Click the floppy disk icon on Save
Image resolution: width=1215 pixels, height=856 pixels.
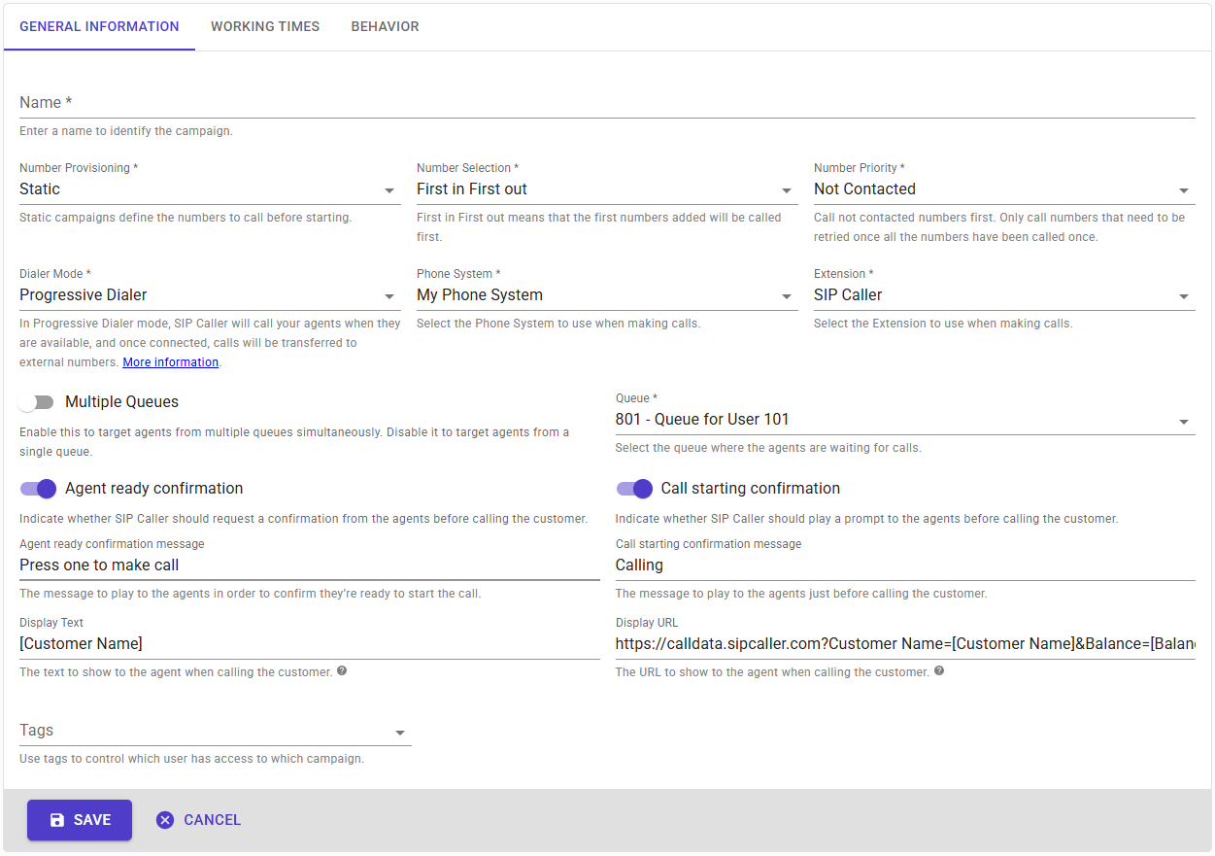[x=57, y=820]
